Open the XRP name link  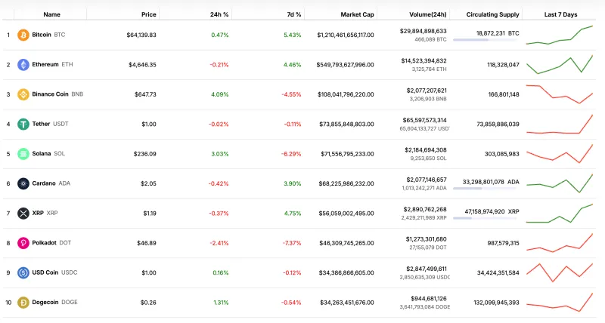pyautogui.click(x=38, y=213)
